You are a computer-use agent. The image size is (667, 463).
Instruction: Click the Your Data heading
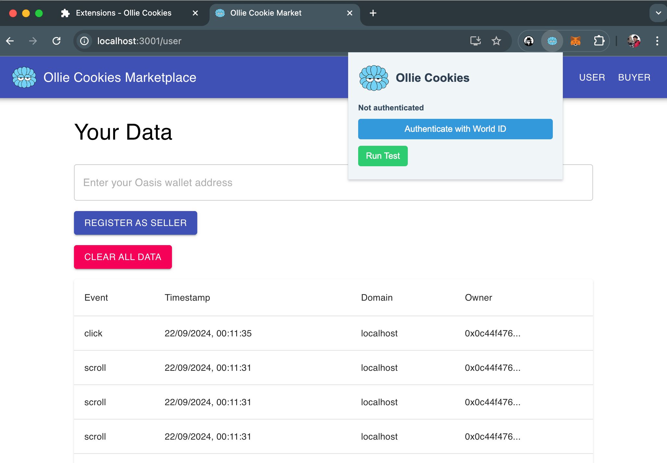[x=123, y=132]
